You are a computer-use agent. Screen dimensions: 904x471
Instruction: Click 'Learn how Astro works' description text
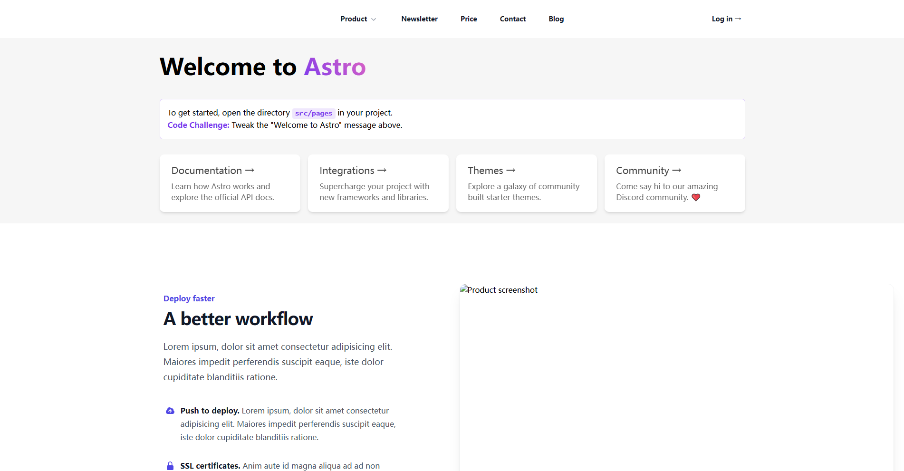pos(222,192)
